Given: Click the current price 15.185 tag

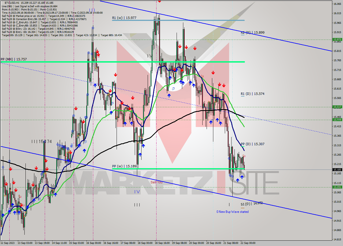Looking at the screenshot, I should pos(337,170).
